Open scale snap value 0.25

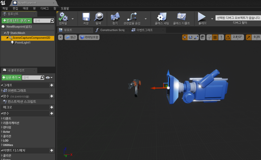257,37
